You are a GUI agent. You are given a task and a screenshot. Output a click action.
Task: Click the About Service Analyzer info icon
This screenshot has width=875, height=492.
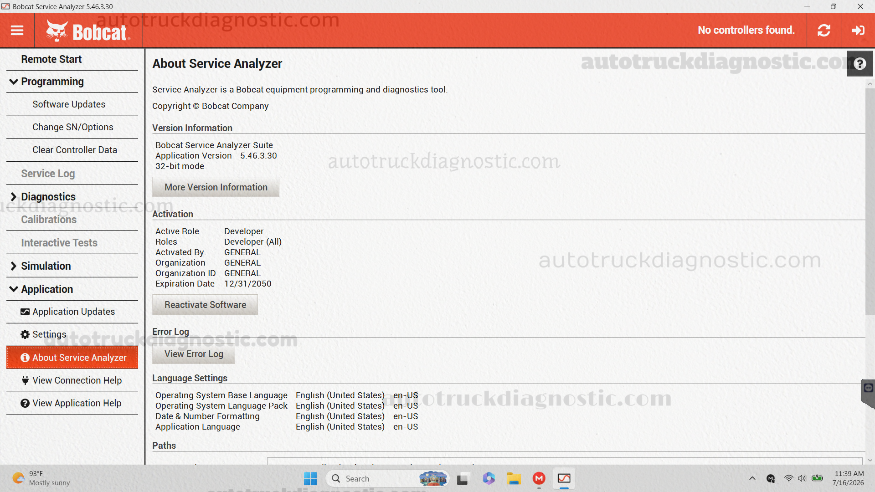pos(25,358)
